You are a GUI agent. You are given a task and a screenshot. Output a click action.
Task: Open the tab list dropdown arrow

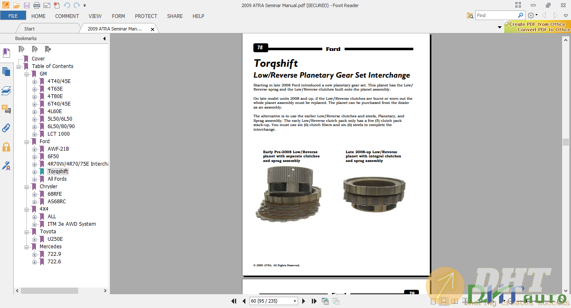[500, 28]
